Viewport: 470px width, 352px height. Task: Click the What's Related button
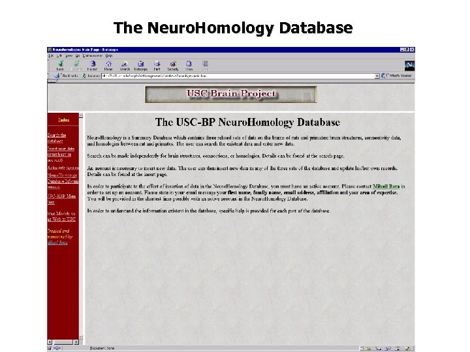[x=397, y=76]
